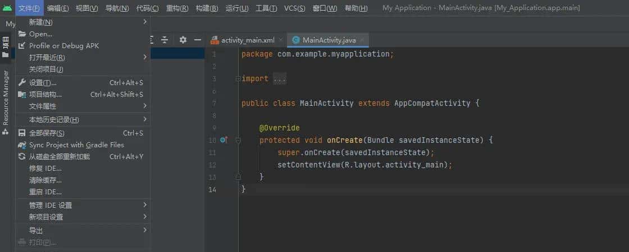Screen dimensions: 629x252
Task: Select 修复 IDE...
Action: click(83, 169)
